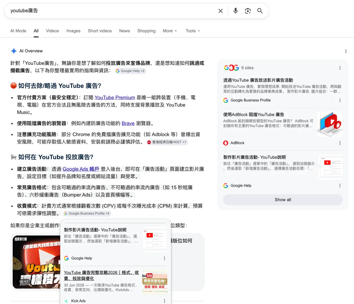The height and width of the screenshot is (304, 354).
Task: Click the AdBlock red favicon in sidebar
Action: point(226,143)
